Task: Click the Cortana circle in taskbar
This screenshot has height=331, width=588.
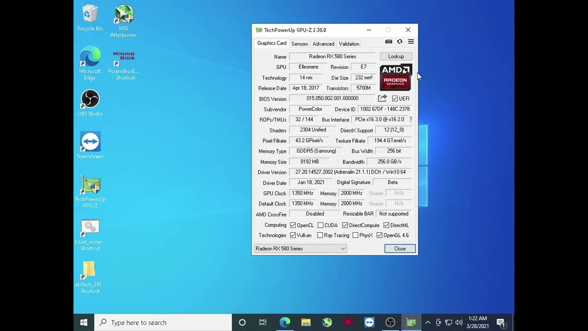Action: click(x=242, y=323)
